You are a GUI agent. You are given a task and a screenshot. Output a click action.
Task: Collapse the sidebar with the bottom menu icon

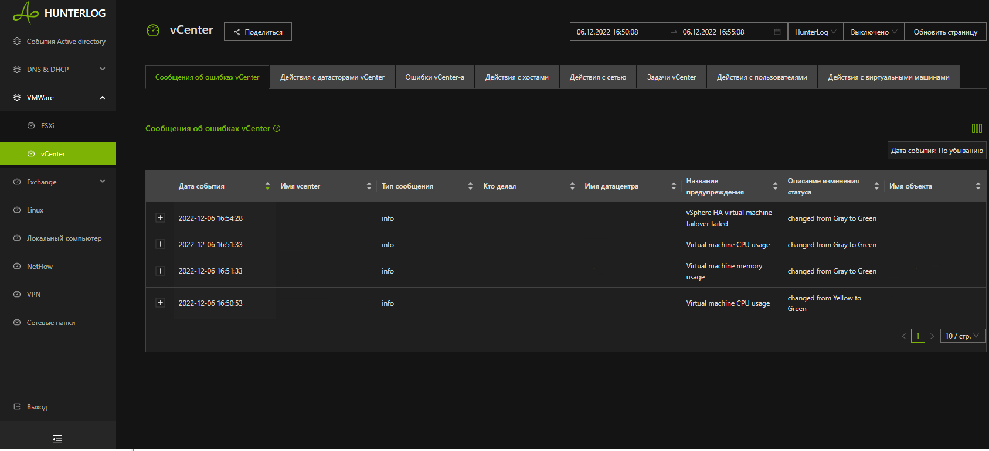tap(57, 439)
